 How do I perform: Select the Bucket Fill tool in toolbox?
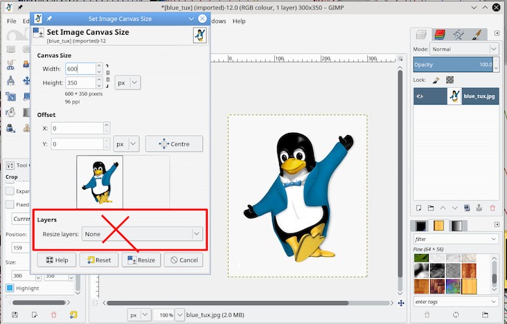pos(10,112)
